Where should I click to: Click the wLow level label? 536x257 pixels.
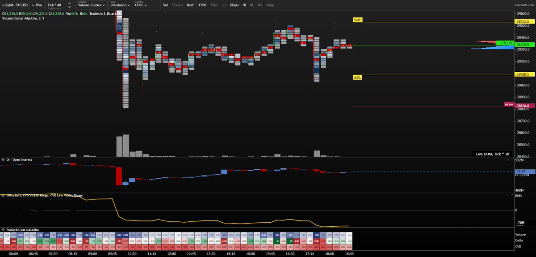coord(509,104)
